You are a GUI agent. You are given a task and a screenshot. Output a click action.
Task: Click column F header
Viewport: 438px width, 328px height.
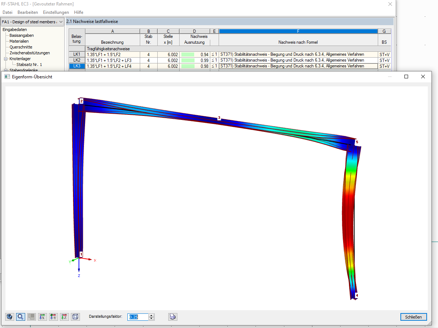point(298,31)
